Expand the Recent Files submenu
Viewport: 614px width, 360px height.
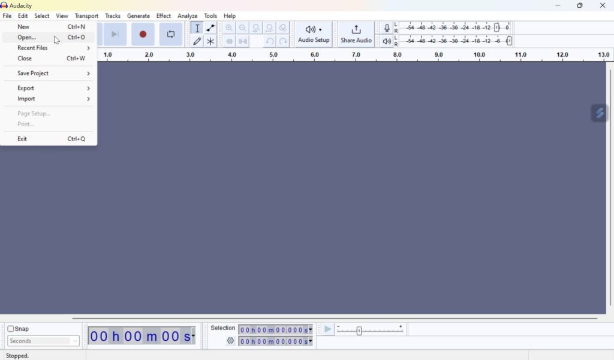coord(32,48)
